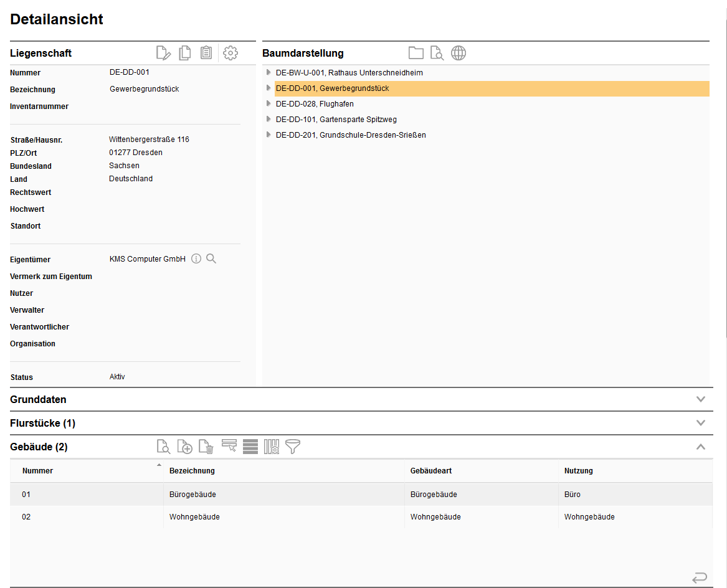Add a new Gebäude record
This screenshot has height=588, width=727.
pyautogui.click(x=185, y=447)
